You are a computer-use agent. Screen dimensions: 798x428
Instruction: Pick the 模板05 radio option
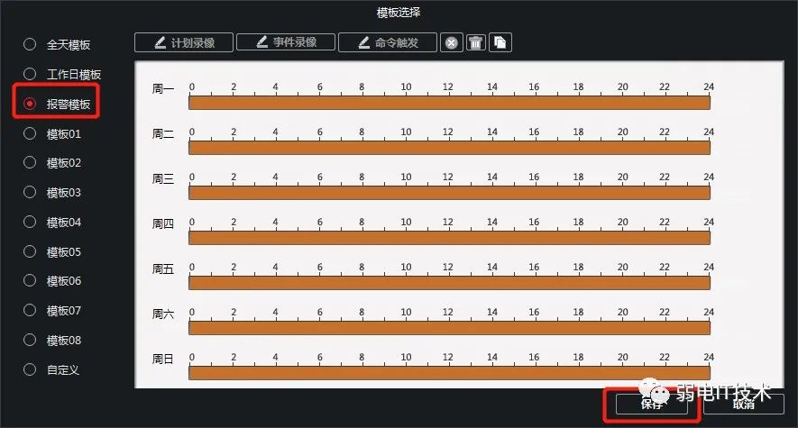[x=30, y=251]
